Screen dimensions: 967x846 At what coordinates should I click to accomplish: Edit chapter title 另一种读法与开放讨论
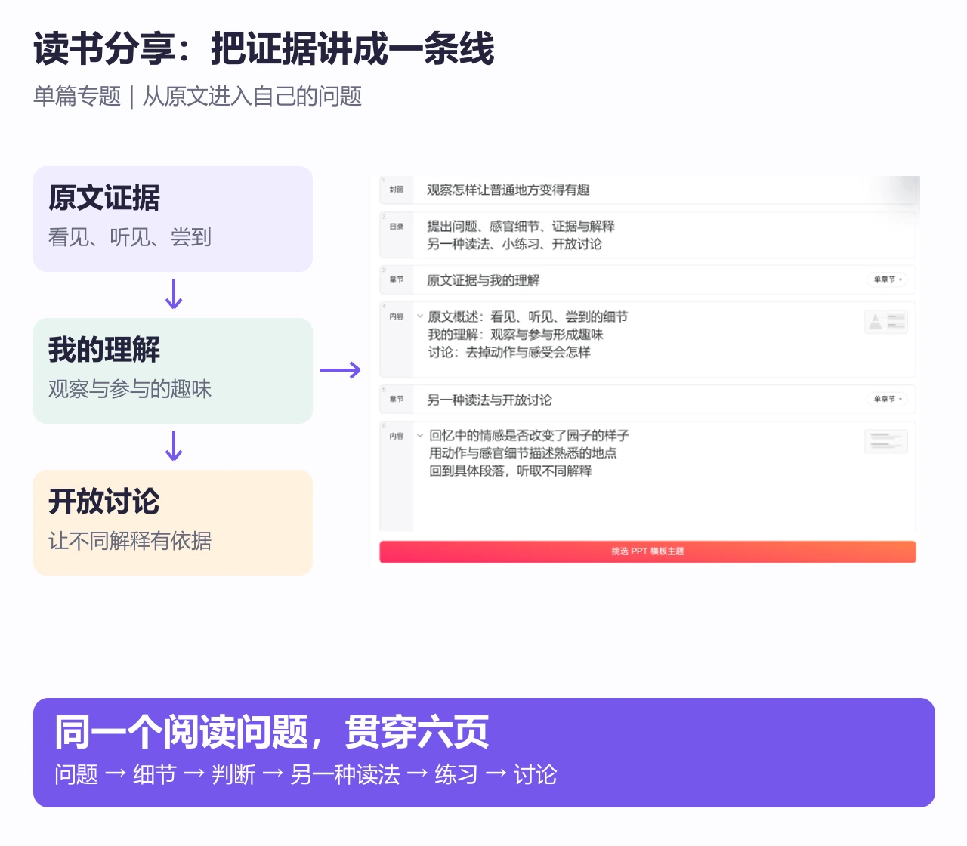490,400
